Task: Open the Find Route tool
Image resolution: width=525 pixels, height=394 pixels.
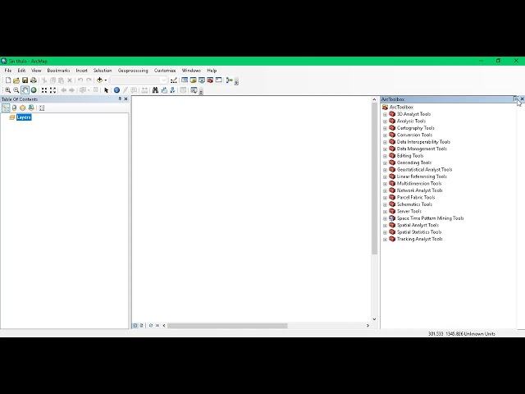Action: click(x=164, y=90)
